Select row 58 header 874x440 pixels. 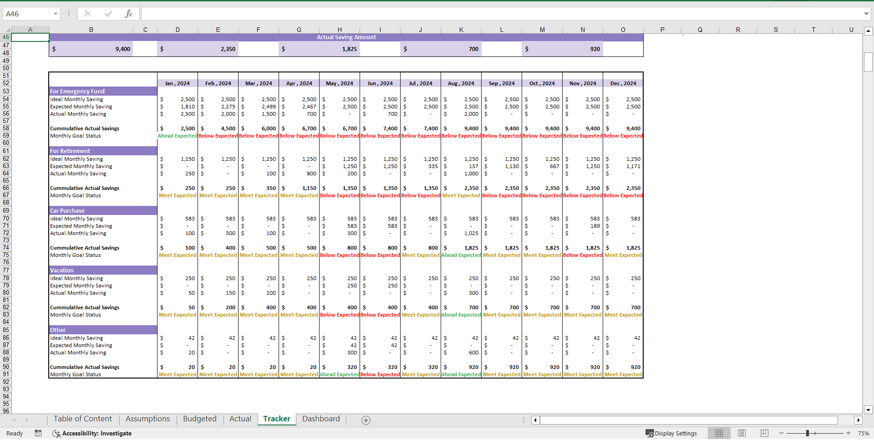6,128
